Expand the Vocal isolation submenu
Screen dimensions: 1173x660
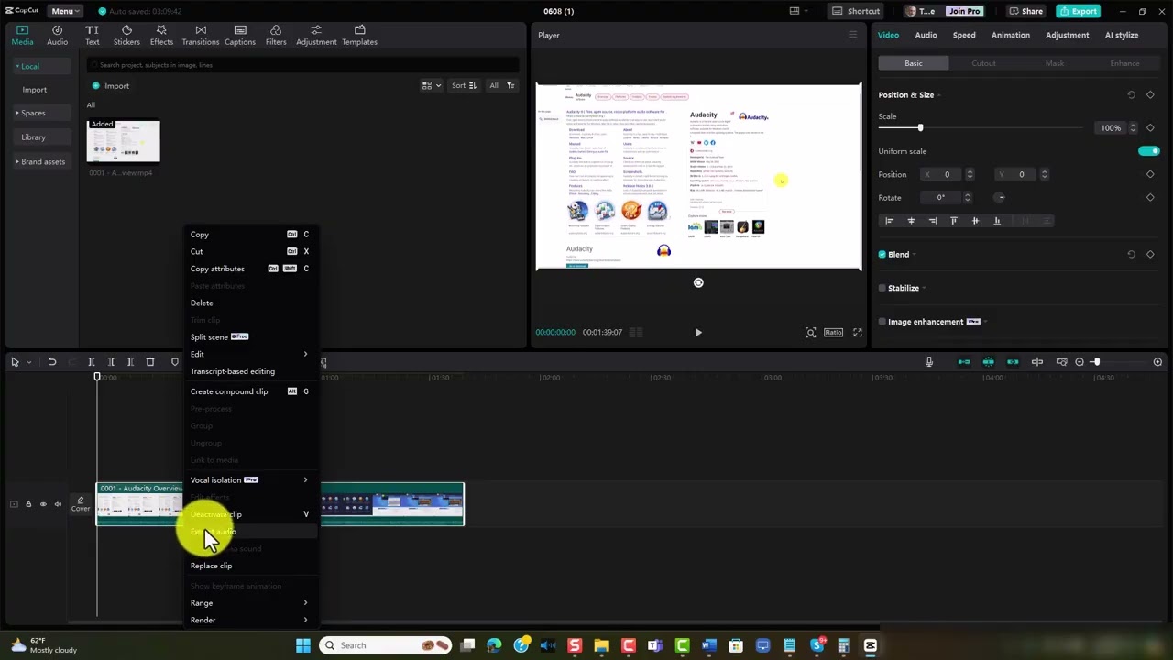pos(250,480)
